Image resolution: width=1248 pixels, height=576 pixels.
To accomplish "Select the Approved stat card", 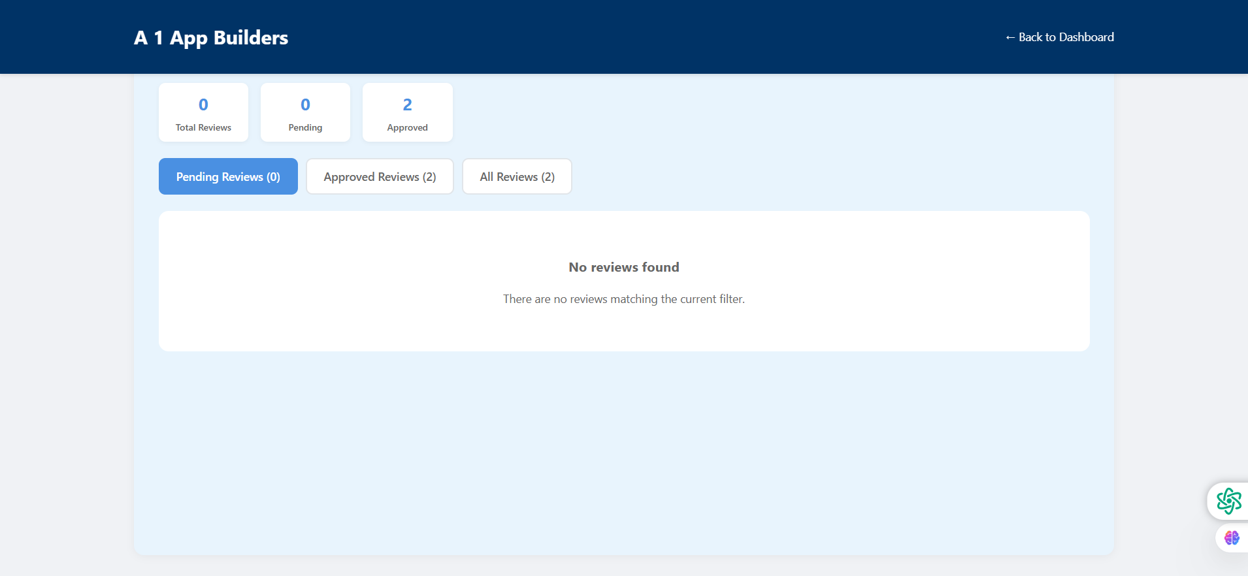I will [x=407, y=112].
